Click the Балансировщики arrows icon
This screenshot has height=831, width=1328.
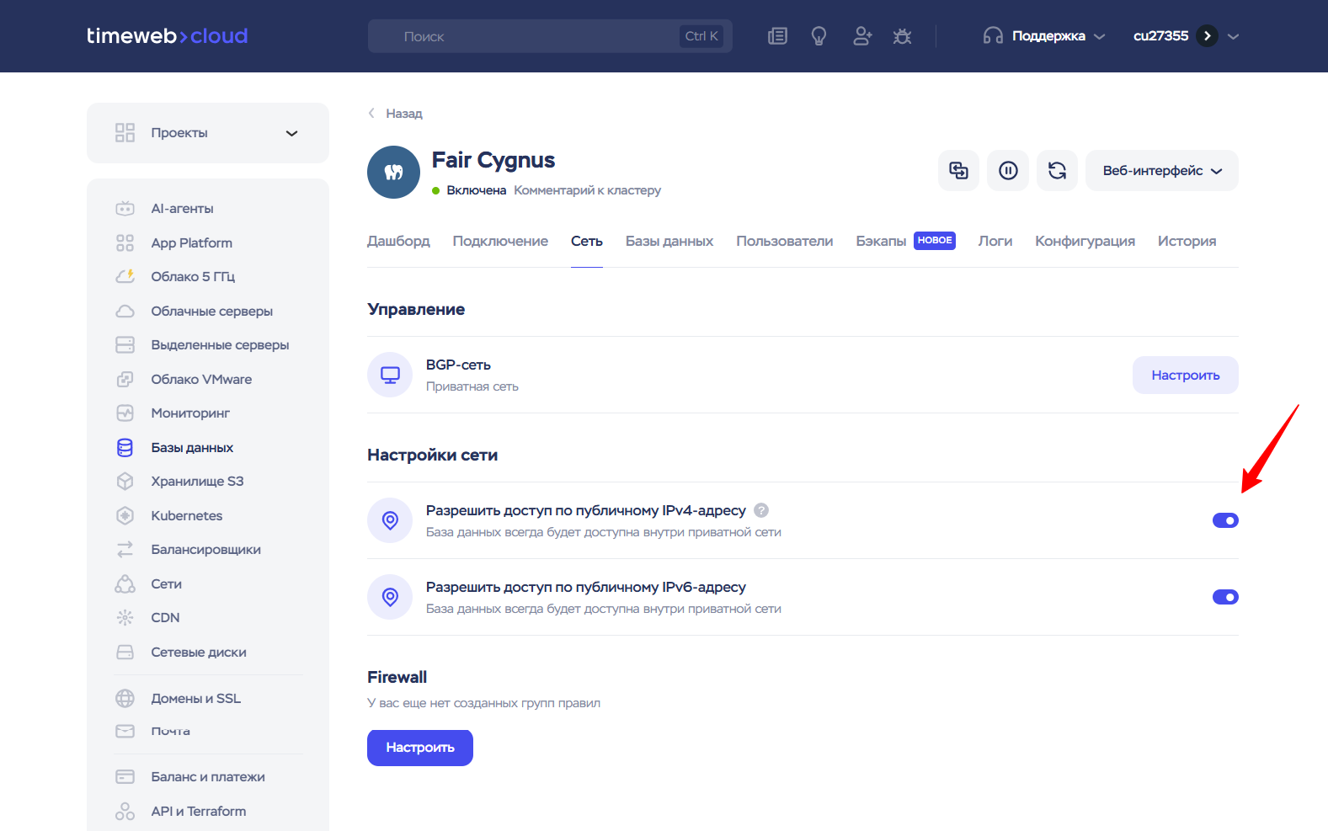point(125,550)
